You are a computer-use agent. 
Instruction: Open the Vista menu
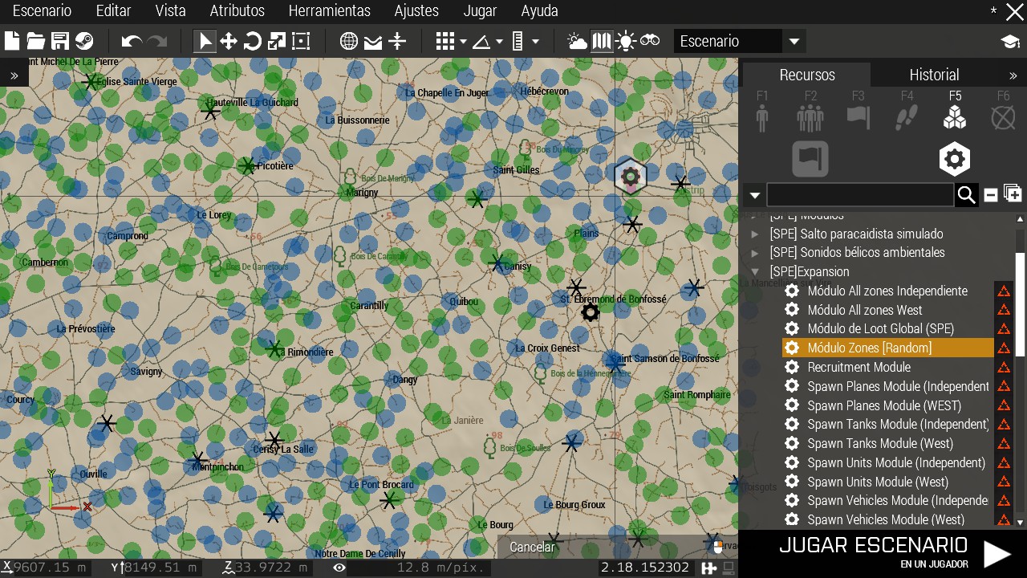click(170, 11)
